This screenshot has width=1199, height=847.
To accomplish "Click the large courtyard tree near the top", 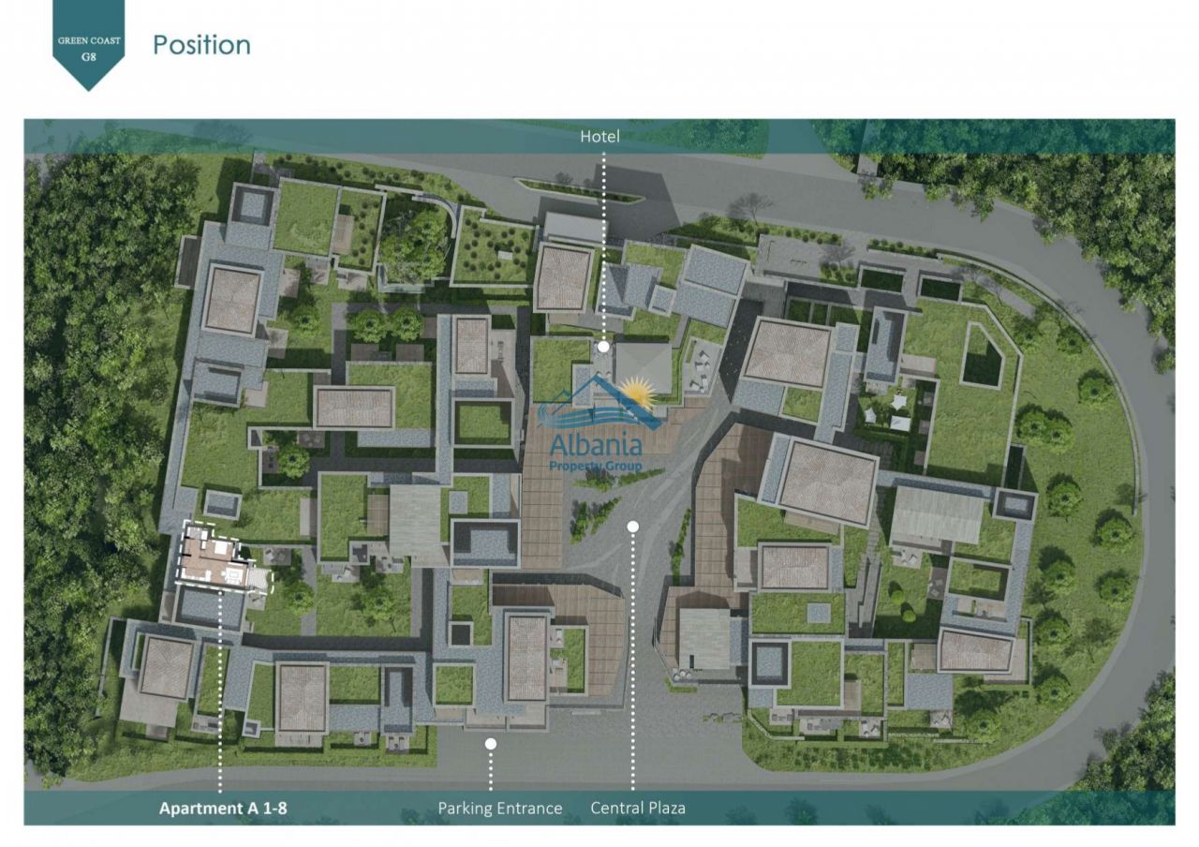I will [x=413, y=244].
